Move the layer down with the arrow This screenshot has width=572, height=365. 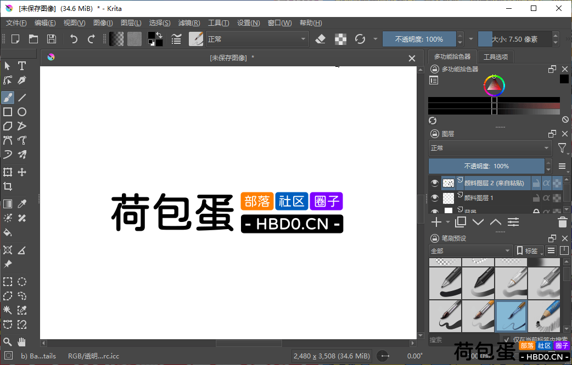[478, 222]
